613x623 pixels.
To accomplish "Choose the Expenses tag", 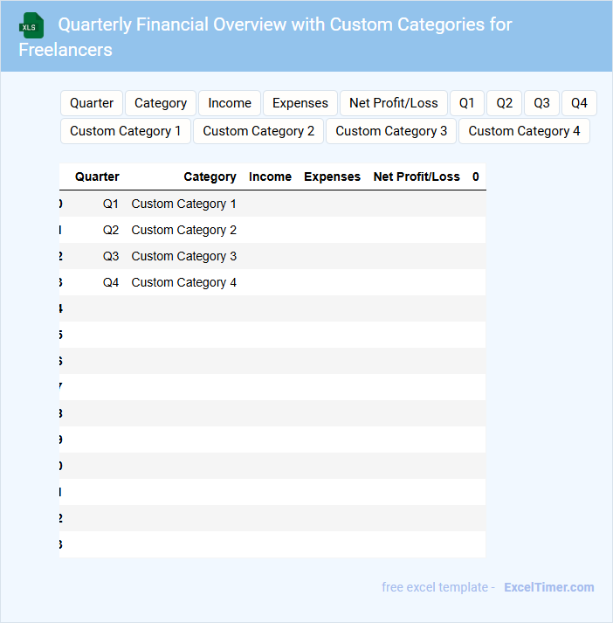I will tap(300, 103).
